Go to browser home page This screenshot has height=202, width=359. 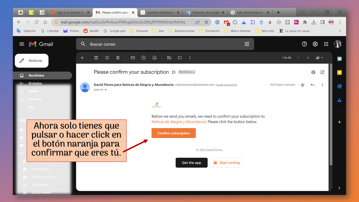[x=45, y=22]
